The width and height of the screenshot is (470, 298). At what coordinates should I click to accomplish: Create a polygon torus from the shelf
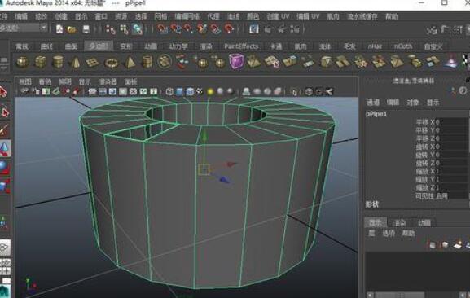pyautogui.click(x=112, y=63)
